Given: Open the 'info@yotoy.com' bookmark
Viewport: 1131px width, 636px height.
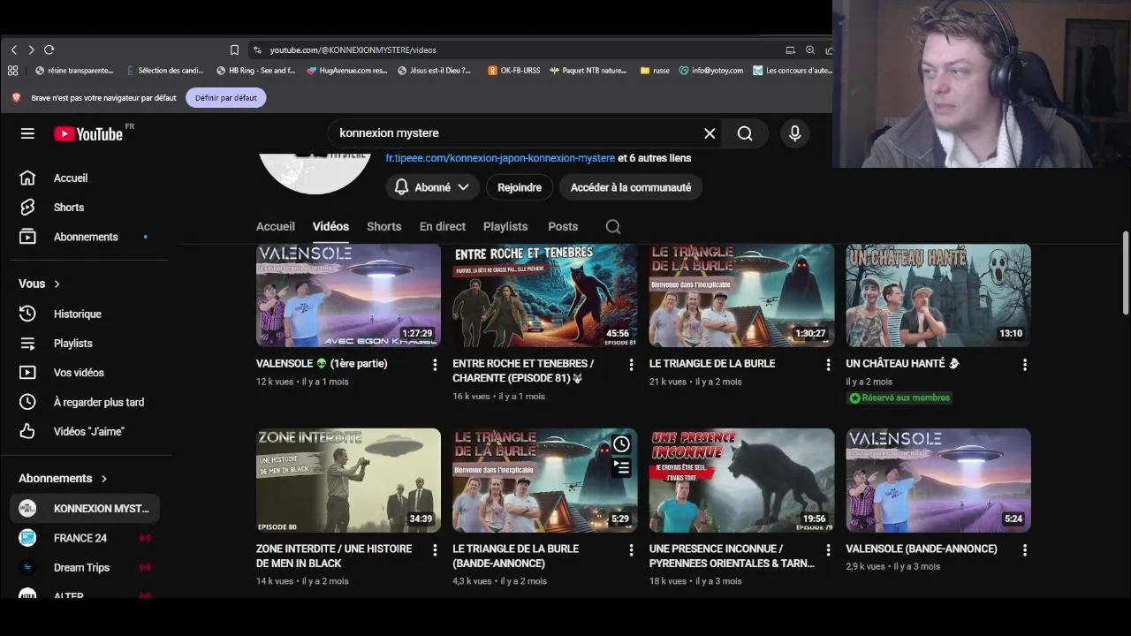Looking at the screenshot, I should coord(711,71).
